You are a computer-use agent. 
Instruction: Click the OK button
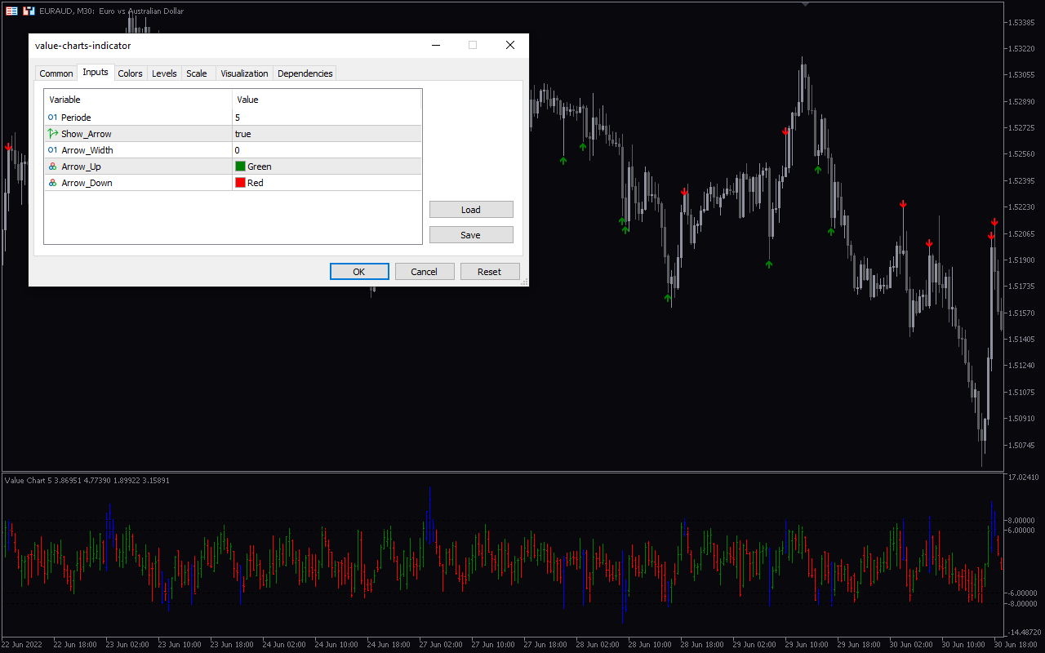coord(359,272)
